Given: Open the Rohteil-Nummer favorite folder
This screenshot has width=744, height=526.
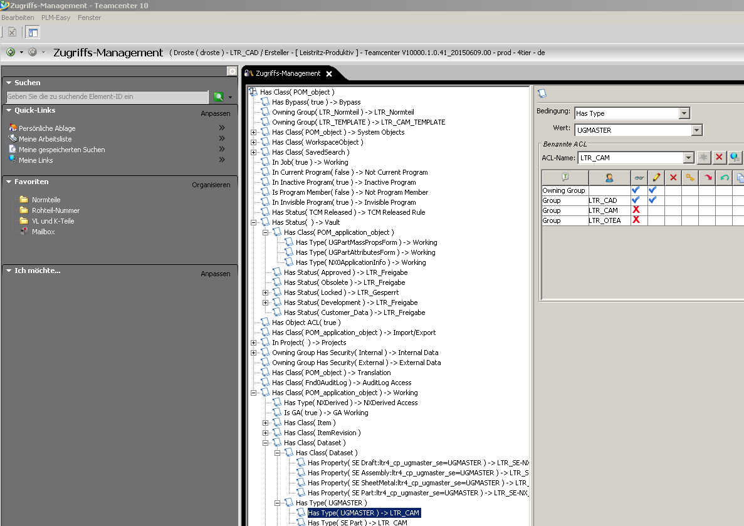Looking at the screenshot, I should pos(56,210).
